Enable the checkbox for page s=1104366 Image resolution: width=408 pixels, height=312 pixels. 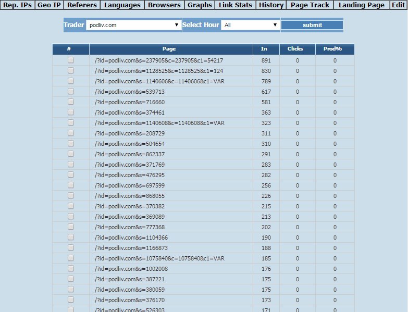tap(71, 237)
